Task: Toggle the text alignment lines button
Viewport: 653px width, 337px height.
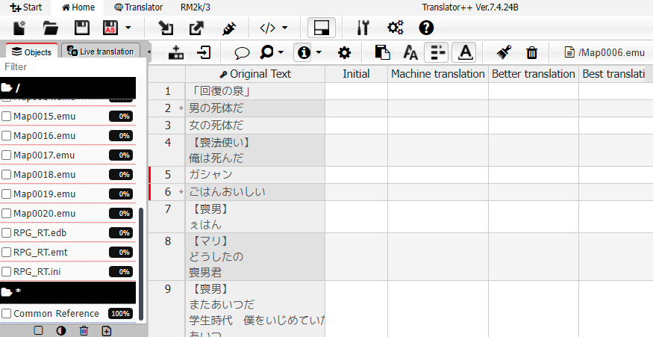Action: click(x=437, y=52)
